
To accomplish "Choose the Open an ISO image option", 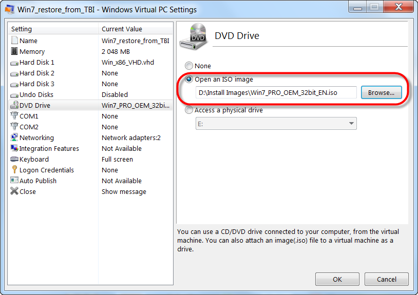I will pos(189,79).
